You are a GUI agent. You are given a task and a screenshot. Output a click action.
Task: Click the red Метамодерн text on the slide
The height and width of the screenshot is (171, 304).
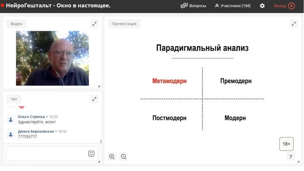[x=170, y=81]
